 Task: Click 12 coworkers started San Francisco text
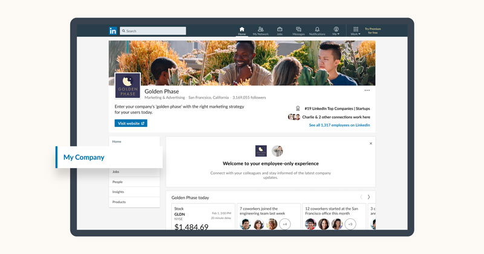point(332,211)
